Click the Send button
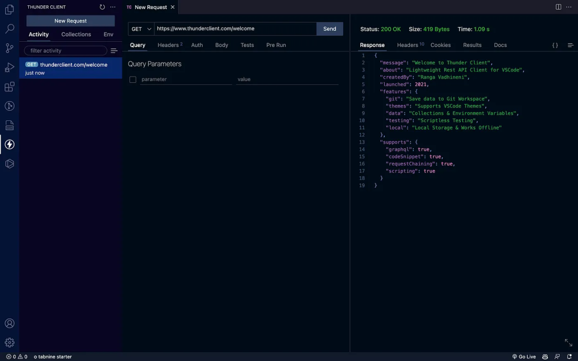Viewport: 578px width, 361px height. pyautogui.click(x=329, y=28)
